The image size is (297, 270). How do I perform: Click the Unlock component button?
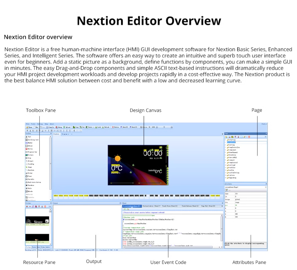106,127
